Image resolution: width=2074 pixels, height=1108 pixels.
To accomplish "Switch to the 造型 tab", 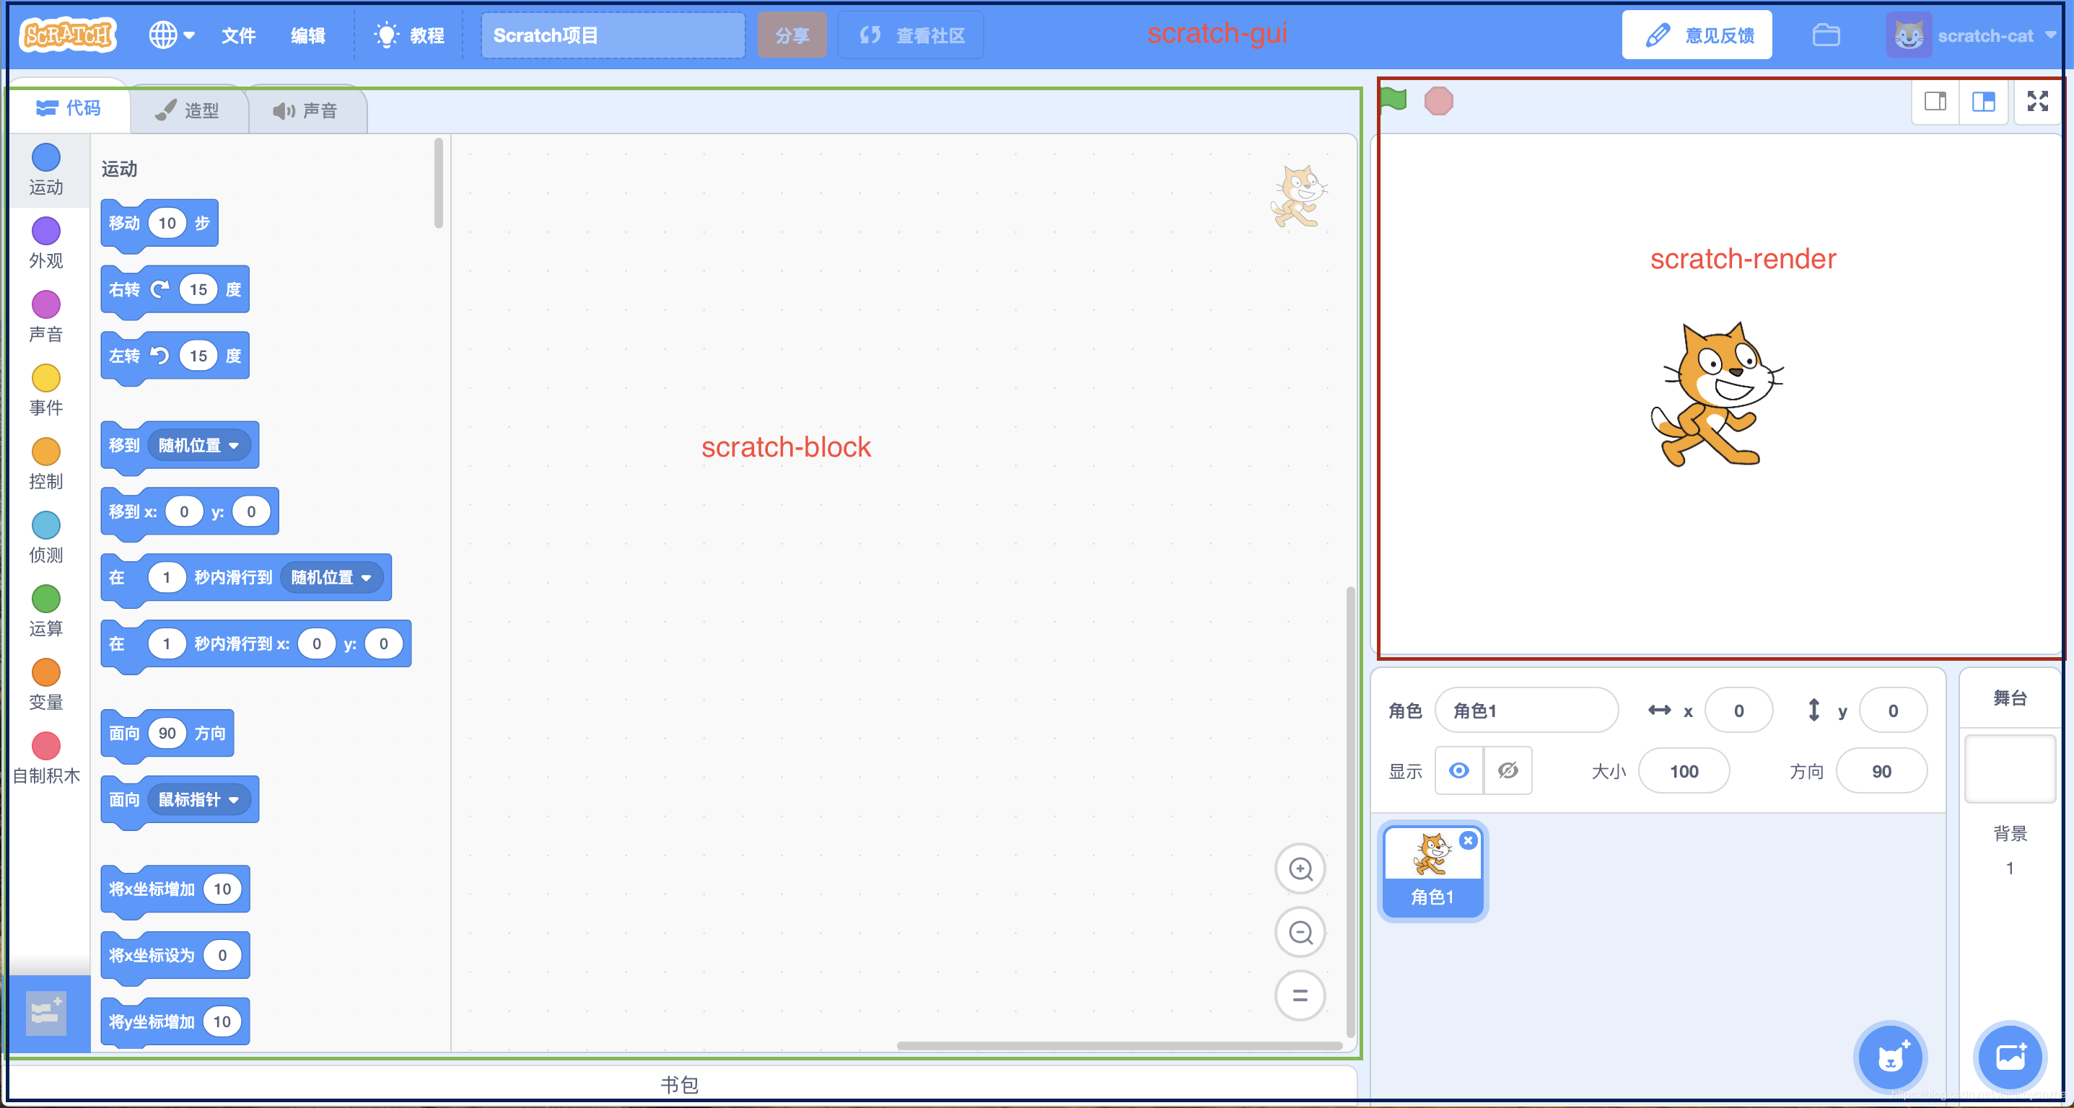I will (189, 110).
